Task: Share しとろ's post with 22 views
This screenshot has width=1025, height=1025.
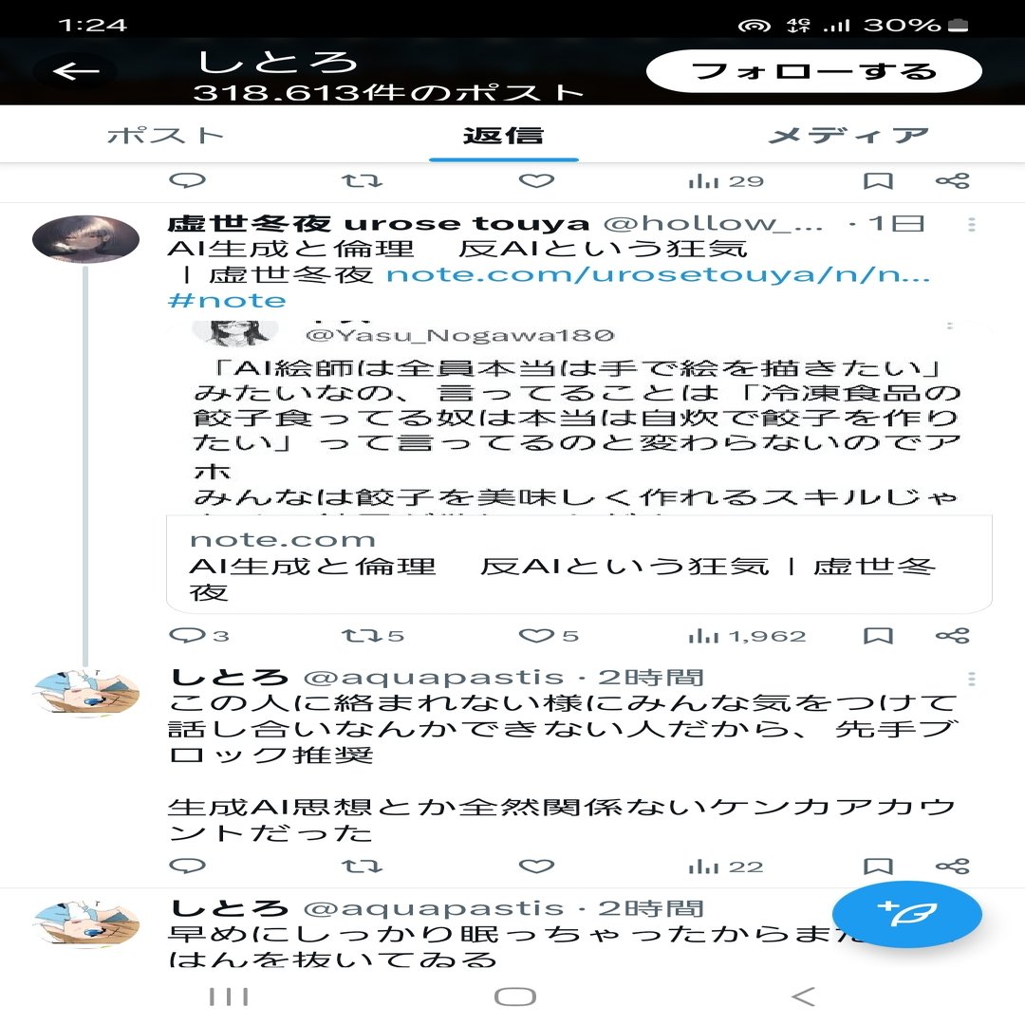Action: [953, 867]
